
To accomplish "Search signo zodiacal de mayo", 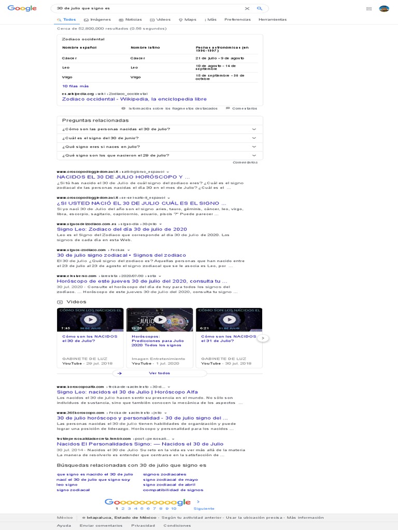I will [170, 480].
